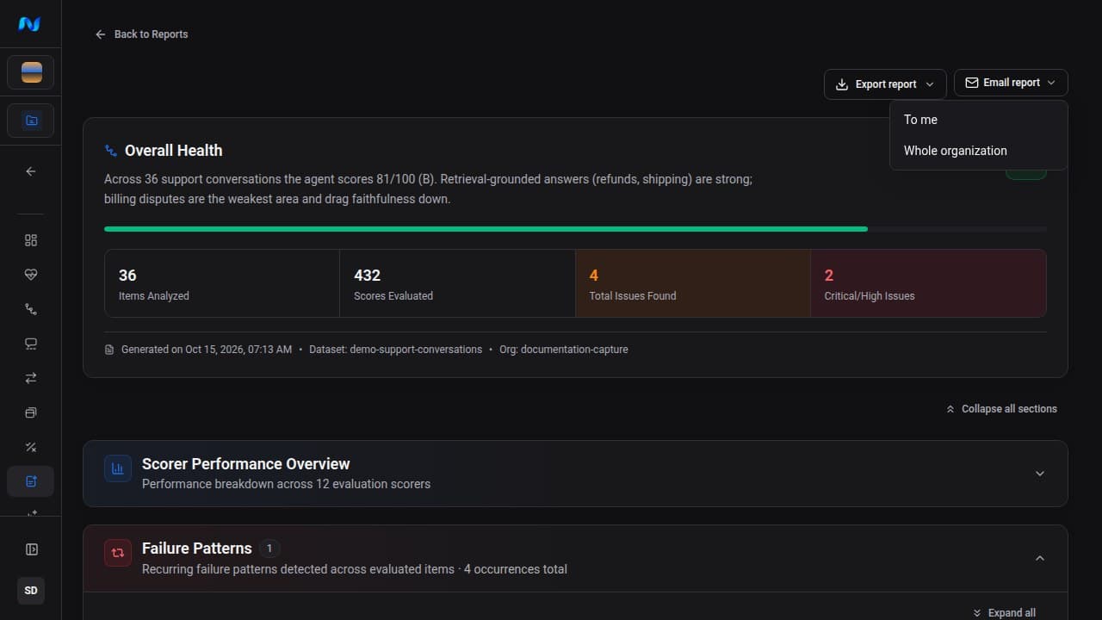Open the stacked layers datasets icon in sidebar
The width and height of the screenshot is (1102, 620).
point(31,412)
